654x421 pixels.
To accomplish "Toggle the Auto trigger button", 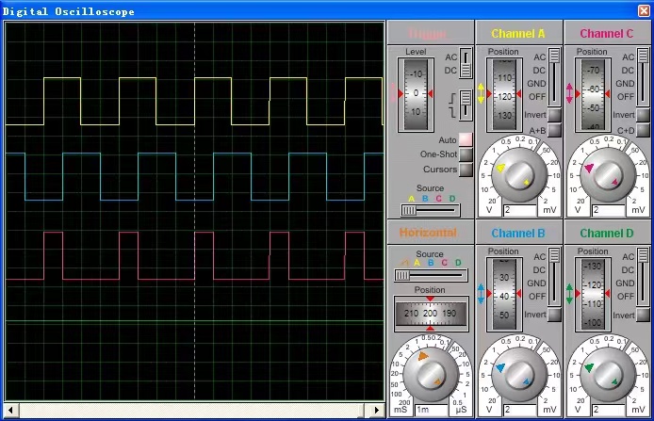I will coord(466,139).
